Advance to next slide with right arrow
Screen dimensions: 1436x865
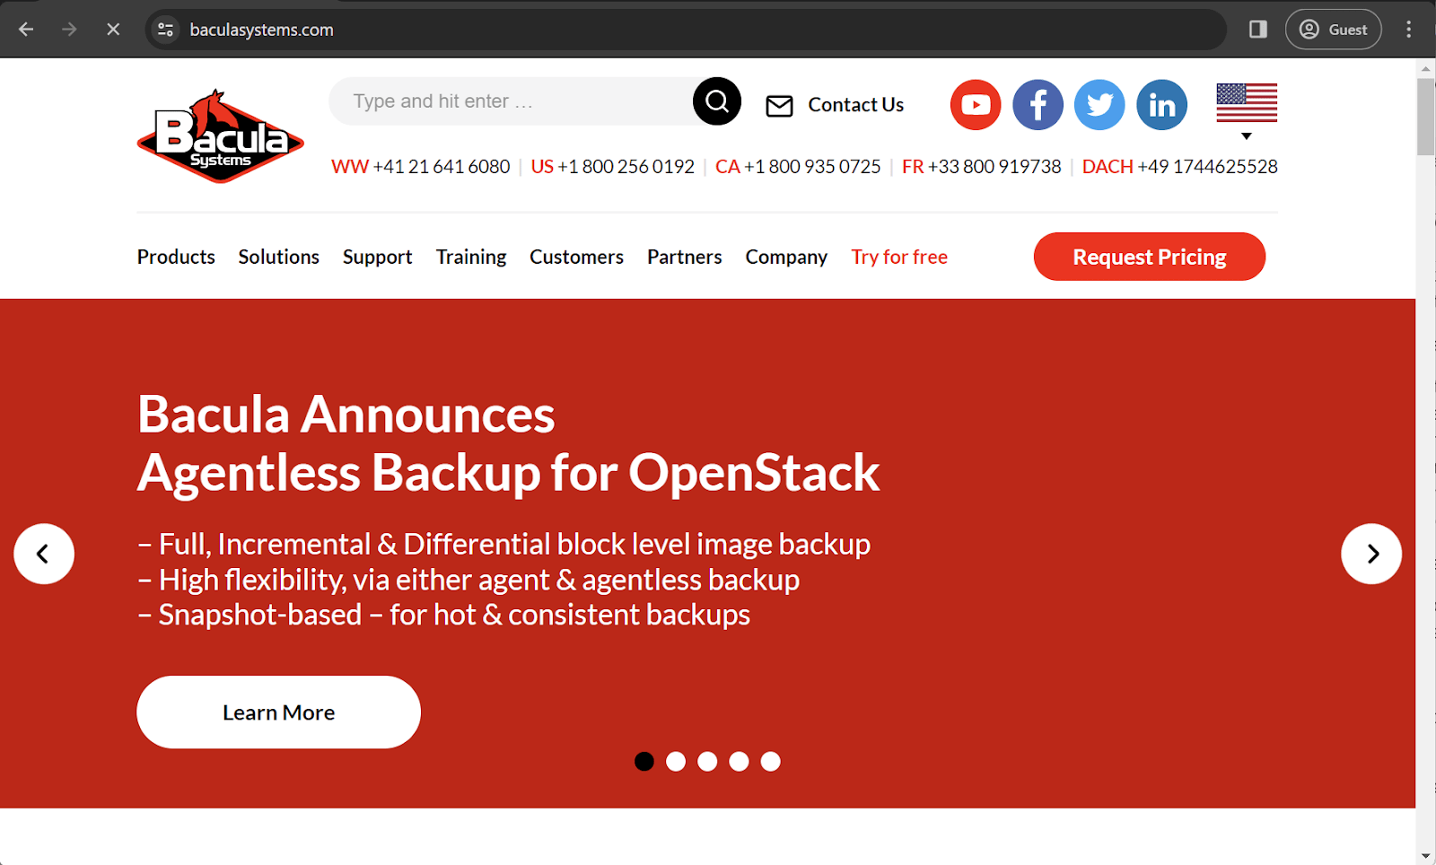1371,554
